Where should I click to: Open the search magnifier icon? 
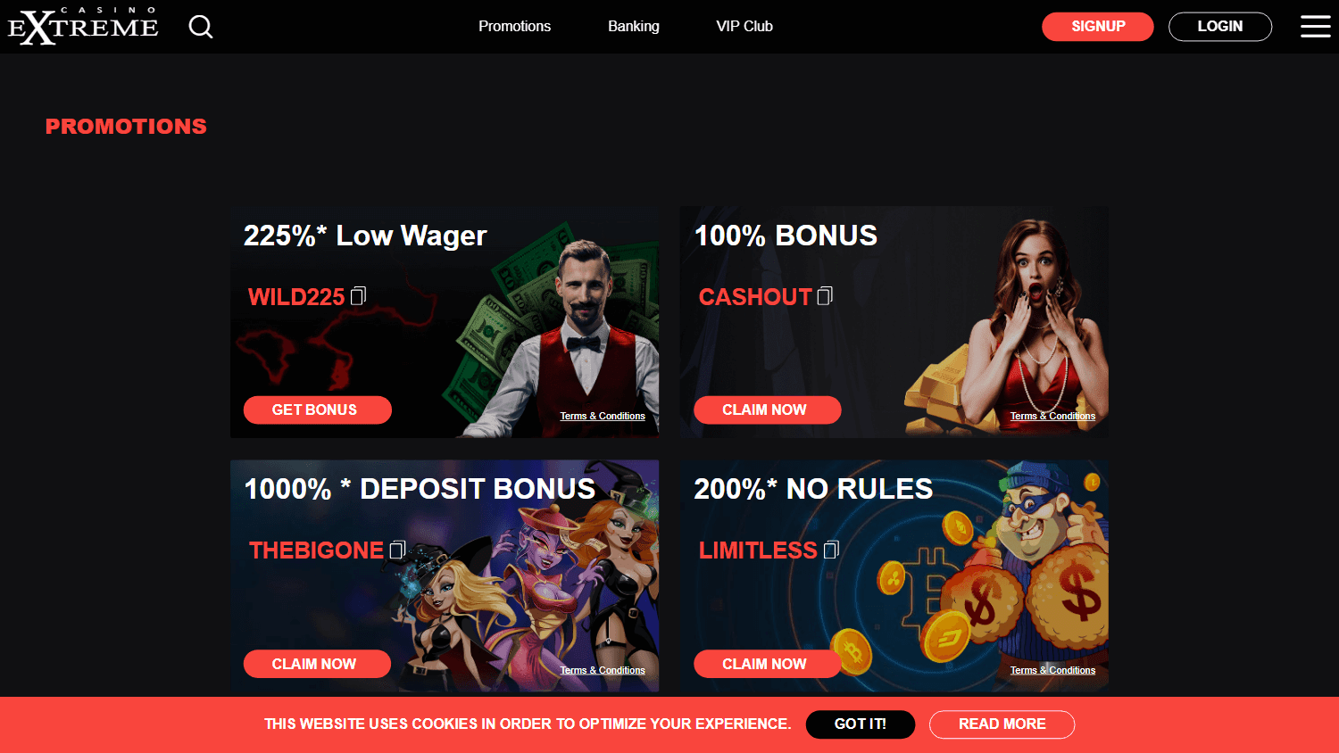point(201,27)
